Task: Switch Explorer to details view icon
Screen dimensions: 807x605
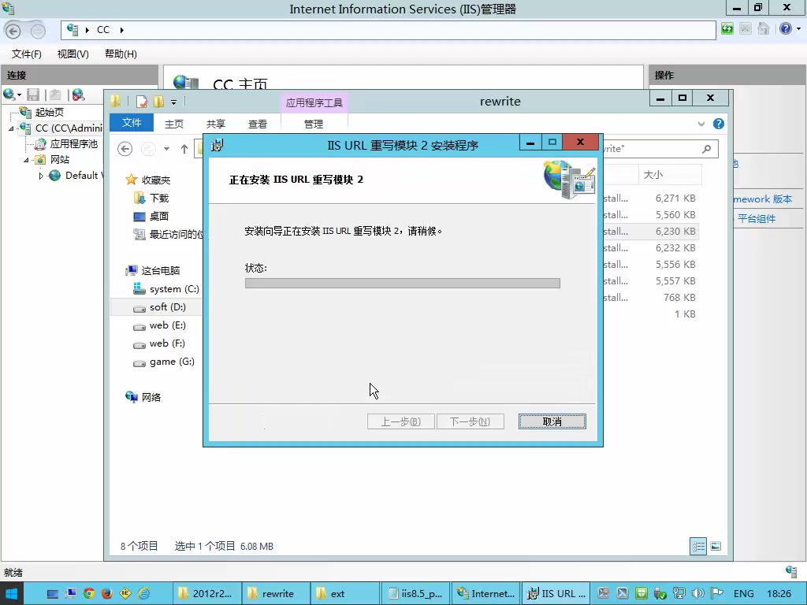Action: [x=698, y=547]
